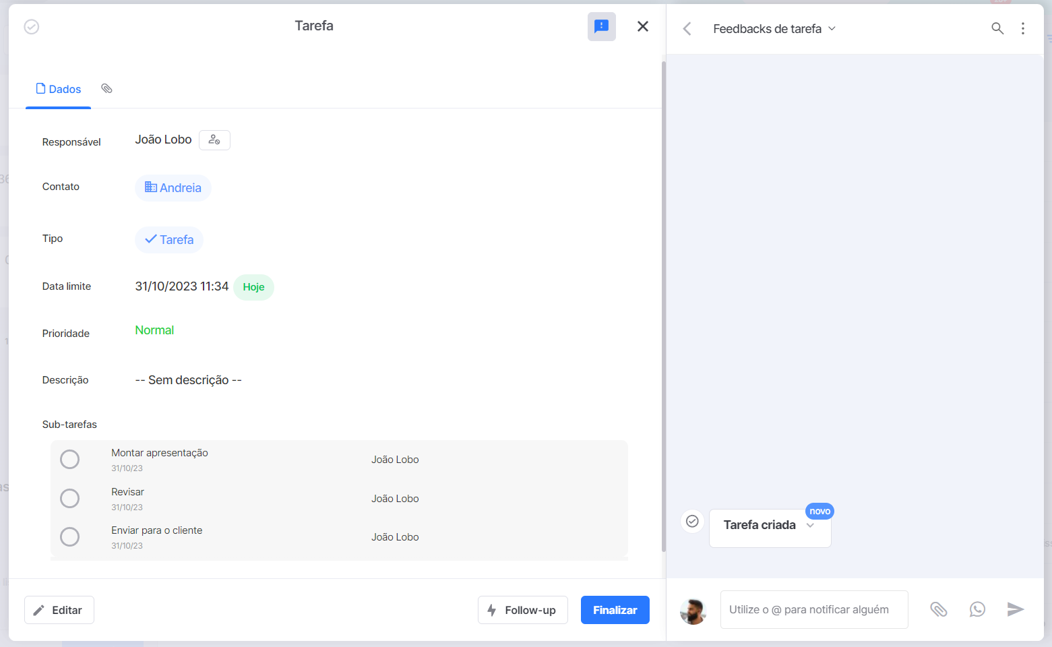
Task: Open the three-dot options menu
Action: coord(1023,28)
